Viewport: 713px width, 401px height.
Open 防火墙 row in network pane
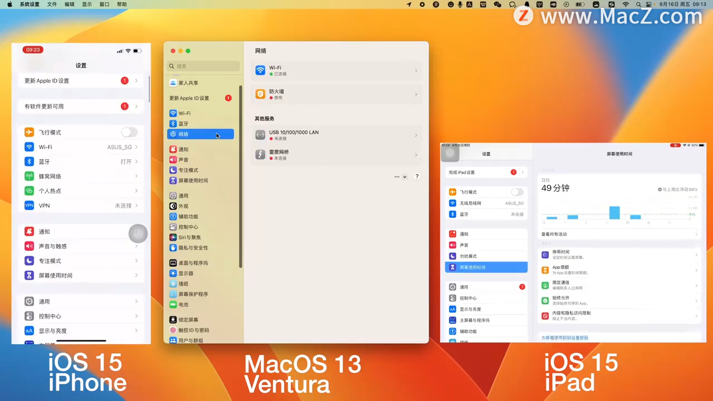[336, 94]
